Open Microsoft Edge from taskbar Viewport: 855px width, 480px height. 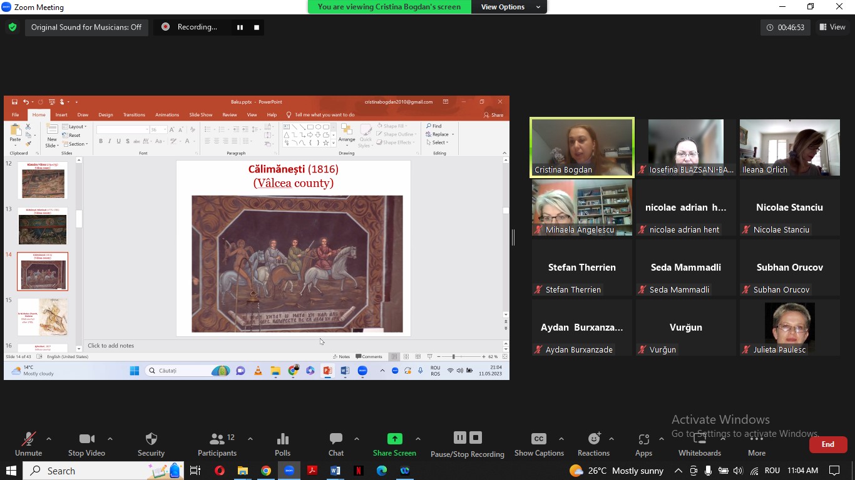point(381,471)
